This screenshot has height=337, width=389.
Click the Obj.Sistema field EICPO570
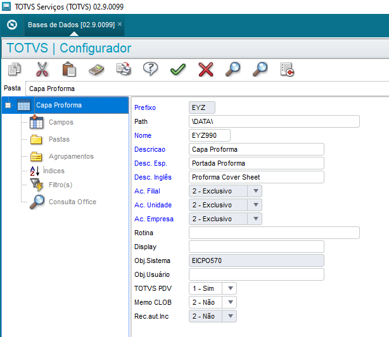tap(257, 260)
